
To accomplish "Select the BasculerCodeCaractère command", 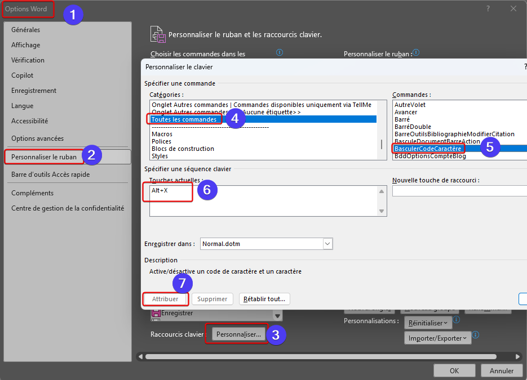I will 460,149.
